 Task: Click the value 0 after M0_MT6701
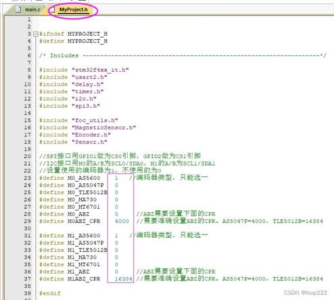(x=116, y=207)
